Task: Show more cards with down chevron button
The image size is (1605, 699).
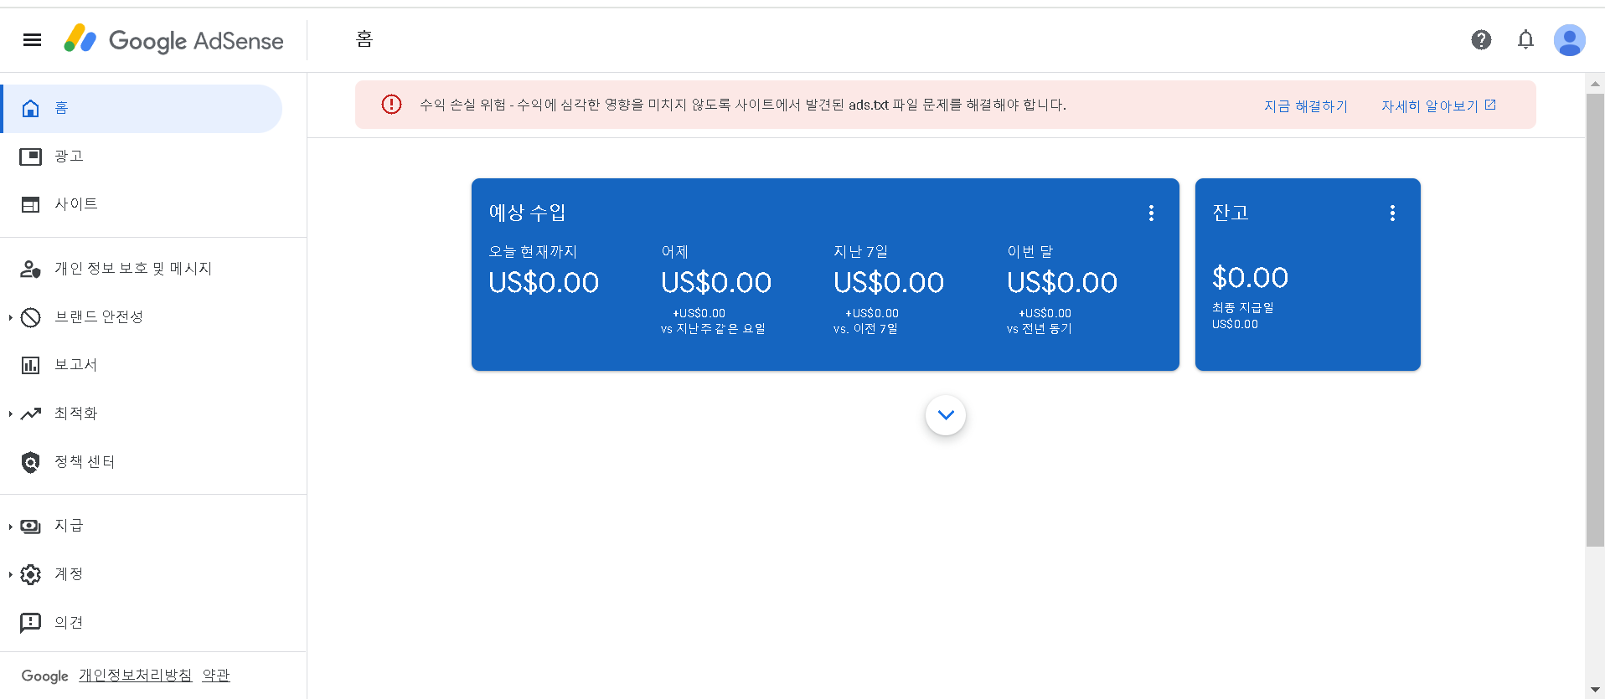Action: [x=946, y=415]
